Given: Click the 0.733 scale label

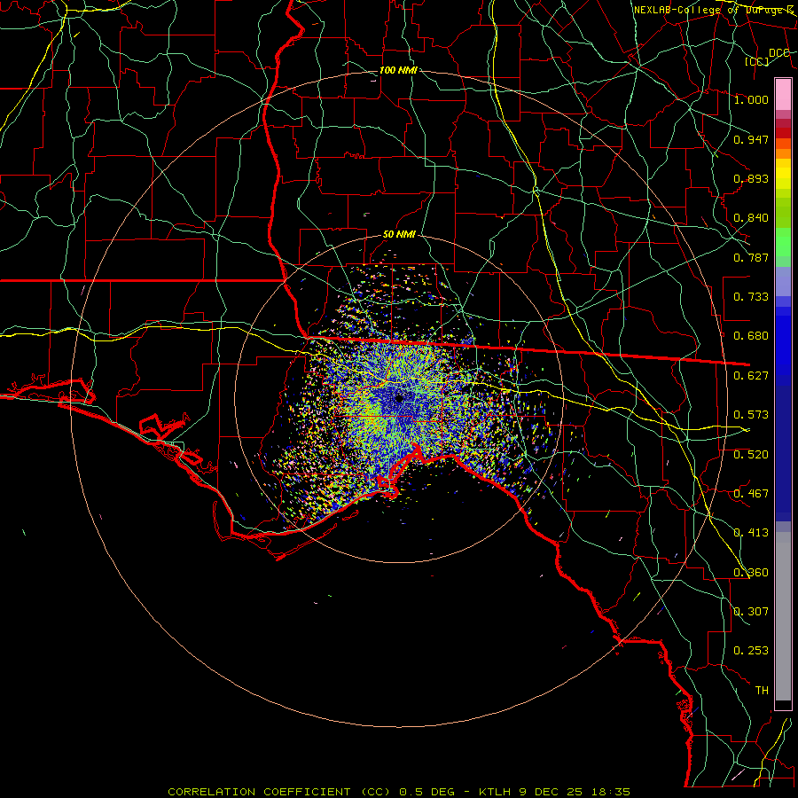Looking at the screenshot, I should (x=751, y=297).
